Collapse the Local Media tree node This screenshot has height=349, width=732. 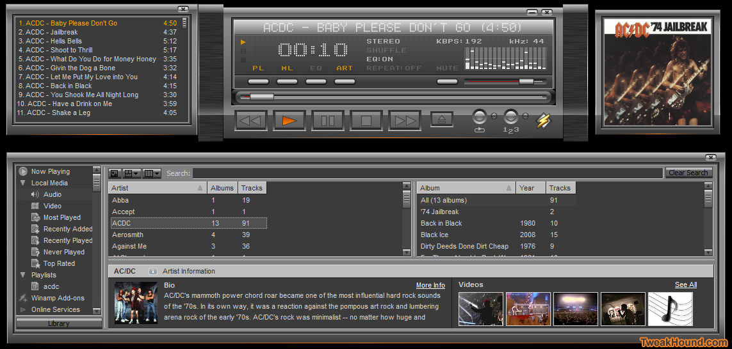23,183
